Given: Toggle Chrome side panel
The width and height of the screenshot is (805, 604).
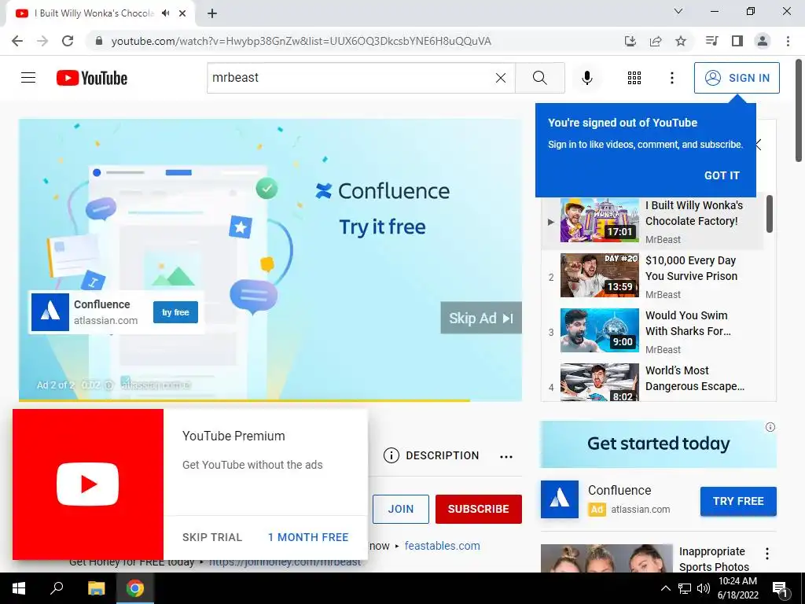Looking at the screenshot, I should (x=737, y=41).
